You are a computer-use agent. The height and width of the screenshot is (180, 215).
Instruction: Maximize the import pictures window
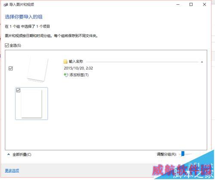pyautogui.click(x=191, y=5)
